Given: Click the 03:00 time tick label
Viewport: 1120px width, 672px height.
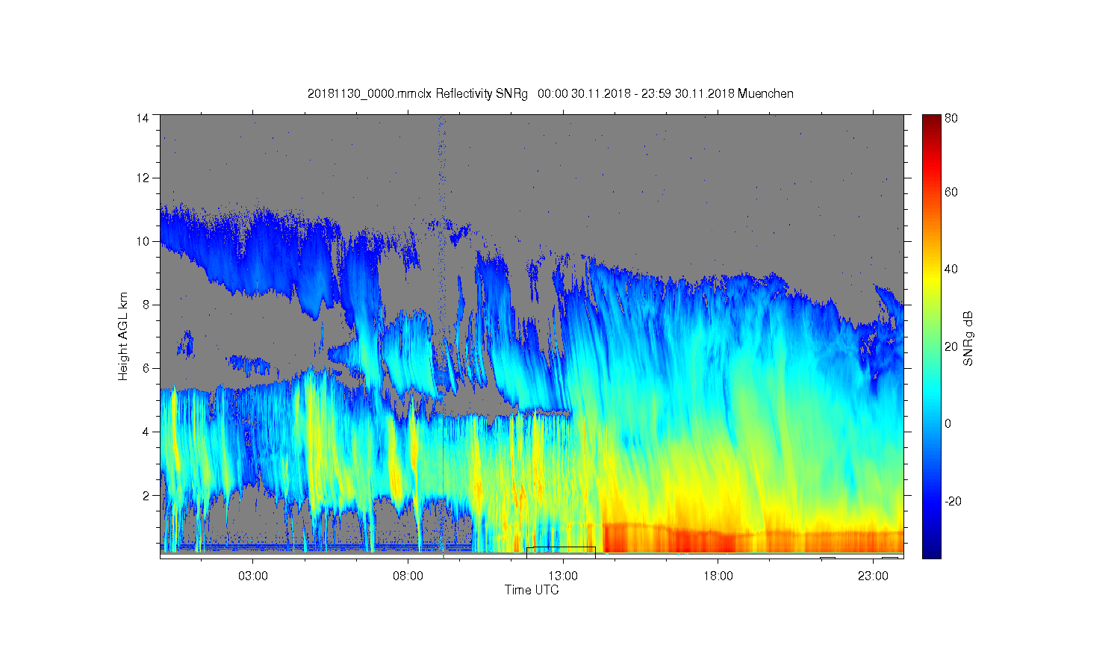Looking at the screenshot, I should 252,576.
